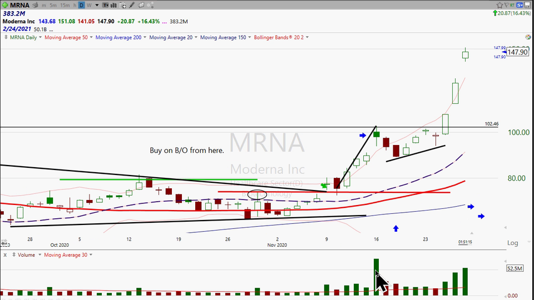Image resolution: width=534 pixels, height=300 pixels.
Task: Click the 01:51:15 countdown timer
Action: coord(465,242)
